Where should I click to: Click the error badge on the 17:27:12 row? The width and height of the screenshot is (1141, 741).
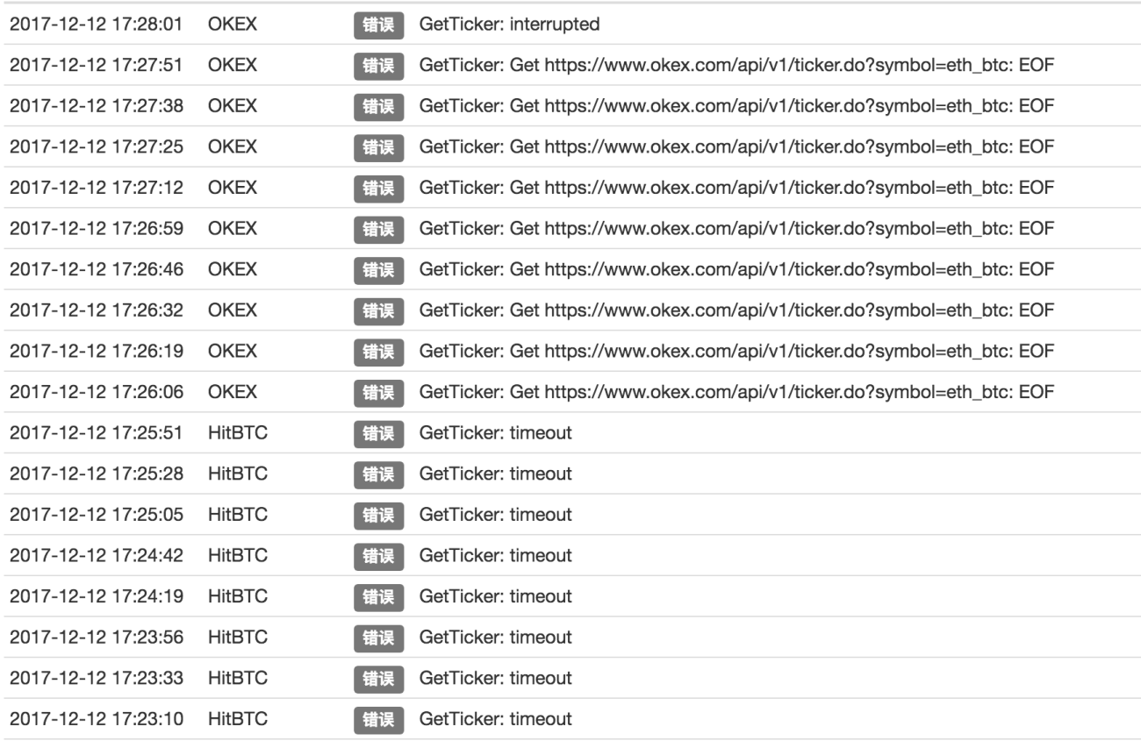[377, 189]
